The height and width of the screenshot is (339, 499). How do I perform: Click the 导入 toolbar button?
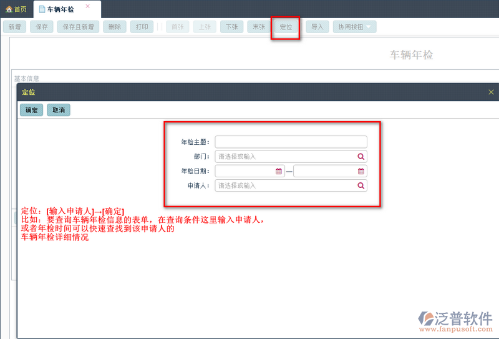[317, 27]
